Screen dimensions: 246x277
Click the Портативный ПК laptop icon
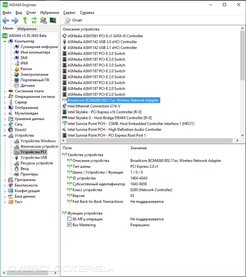[17, 80]
